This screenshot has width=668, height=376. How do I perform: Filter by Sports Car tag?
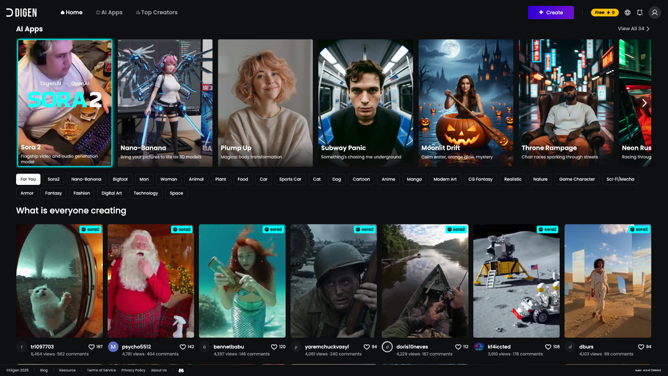click(290, 179)
